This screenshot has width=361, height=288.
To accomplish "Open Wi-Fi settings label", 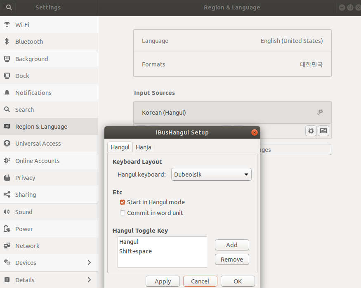I will tap(22, 25).
